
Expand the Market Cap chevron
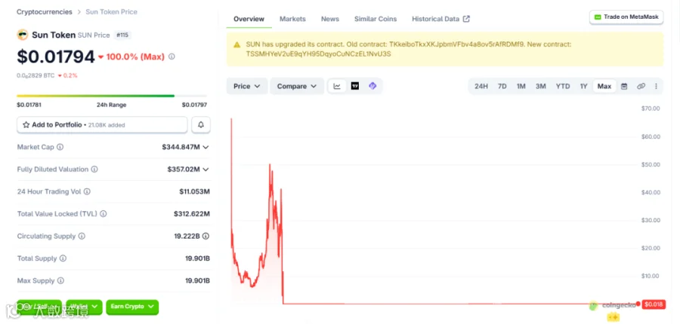[206, 147]
